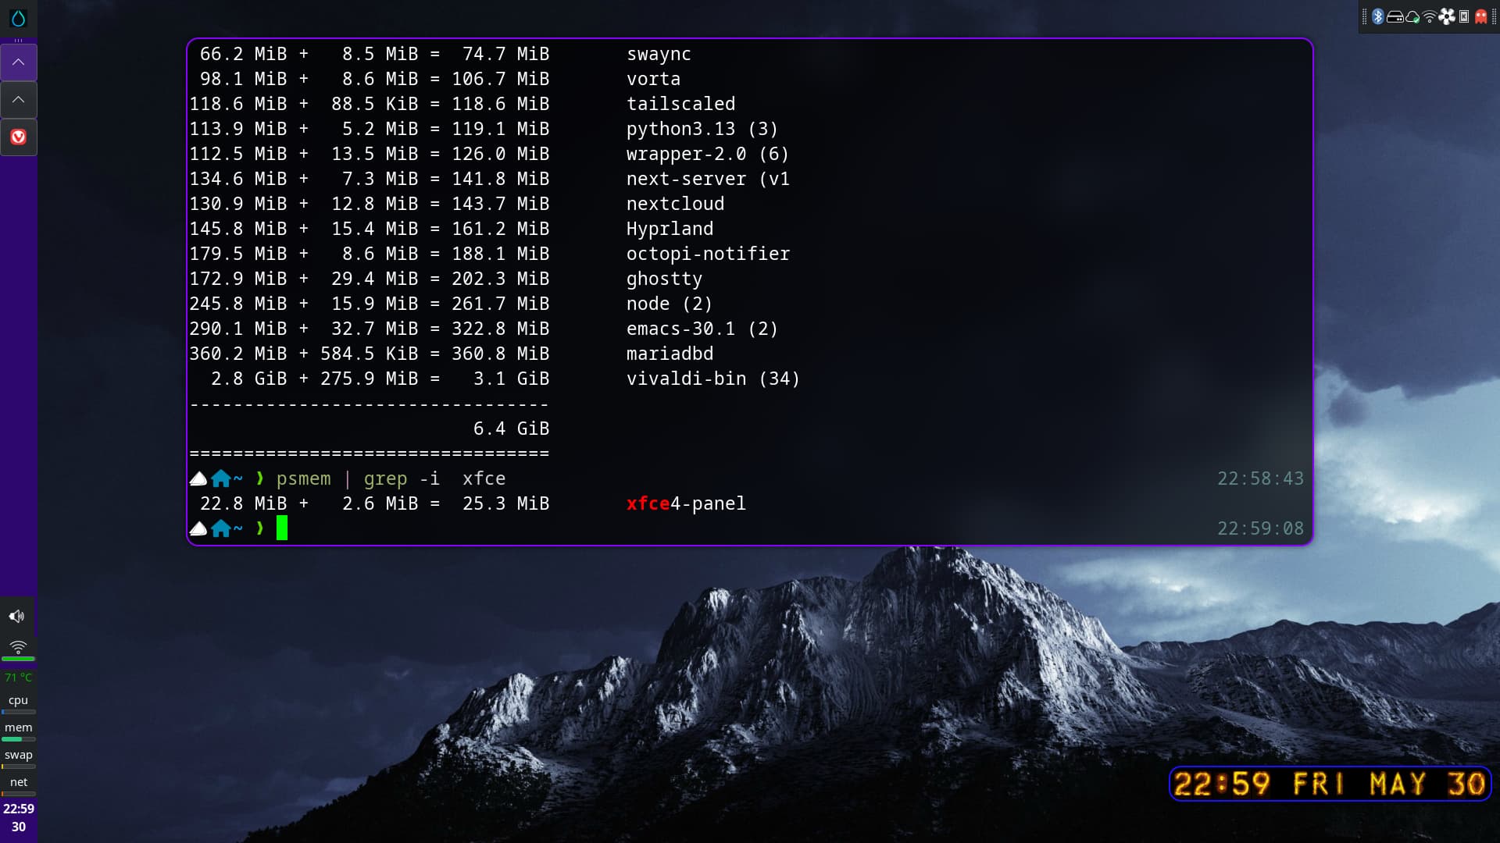Click the 'grep' command word
The height and width of the screenshot is (843, 1500).
[385, 478]
